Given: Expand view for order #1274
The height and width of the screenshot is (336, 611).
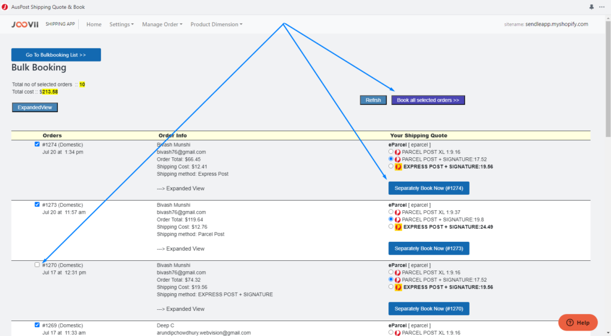Looking at the screenshot, I should tap(180, 189).
